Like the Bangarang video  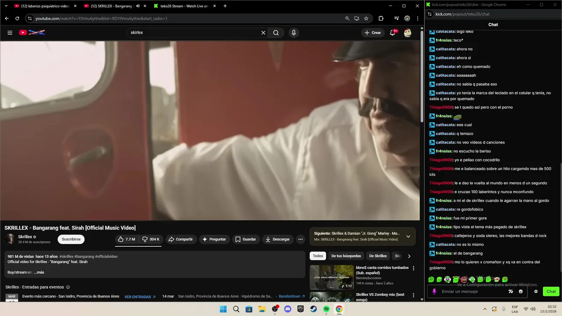coord(126,239)
